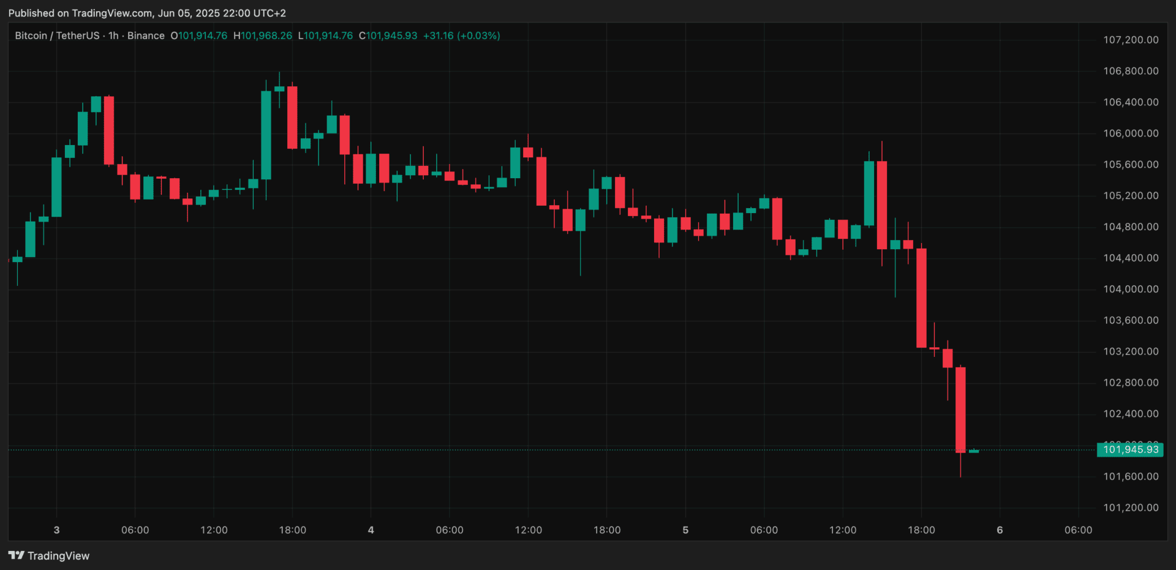Click the "Published on TradingView.com" header text
This screenshot has width=1176, height=570.
[147, 13]
